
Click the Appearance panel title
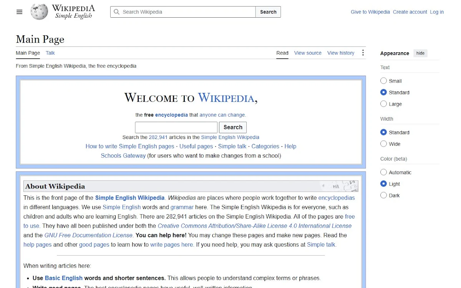coord(395,53)
